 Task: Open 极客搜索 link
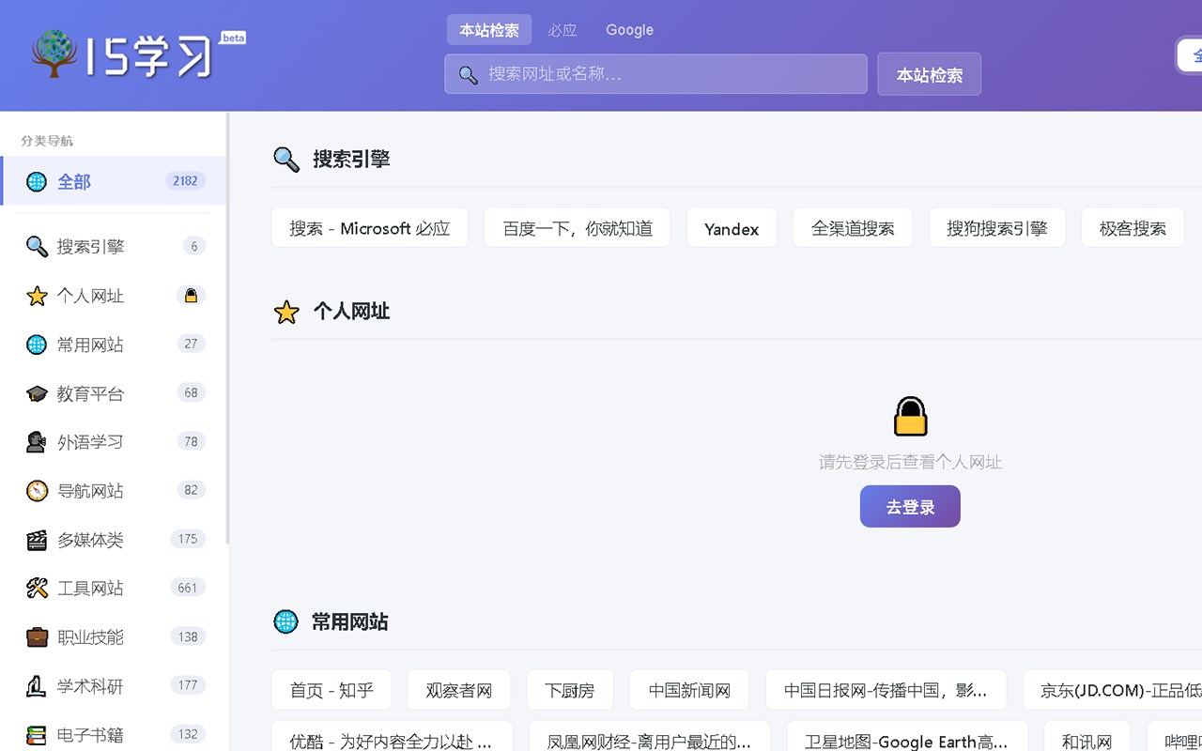click(x=1133, y=228)
